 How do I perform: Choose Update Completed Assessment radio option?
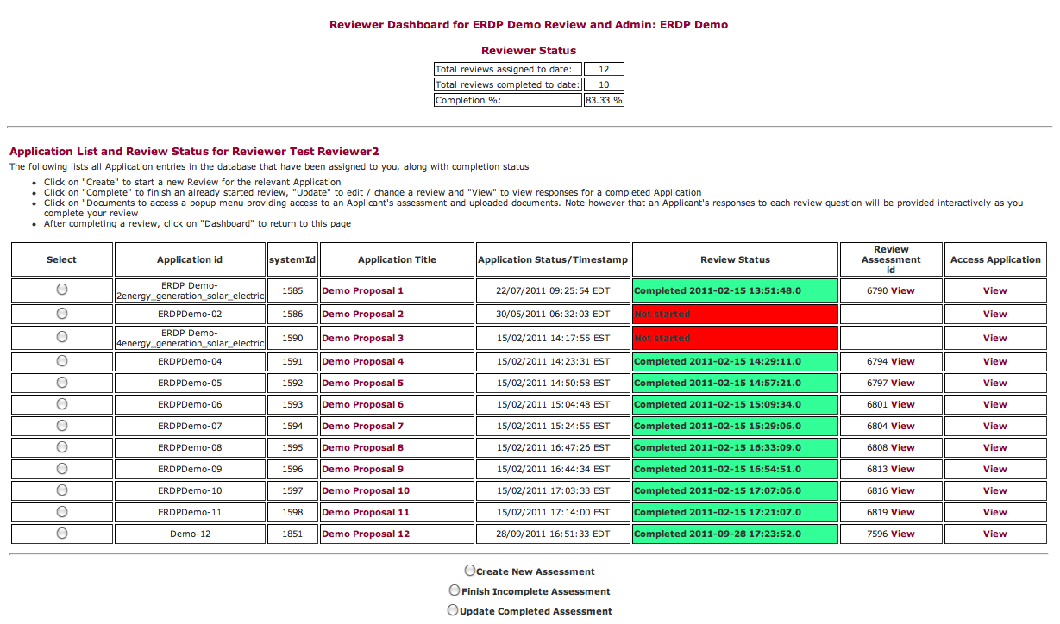pyautogui.click(x=453, y=610)
